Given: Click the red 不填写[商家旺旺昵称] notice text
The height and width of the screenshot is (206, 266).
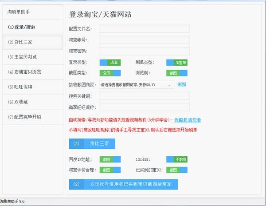Looking at the screenshot, I should tap(133, 130).
